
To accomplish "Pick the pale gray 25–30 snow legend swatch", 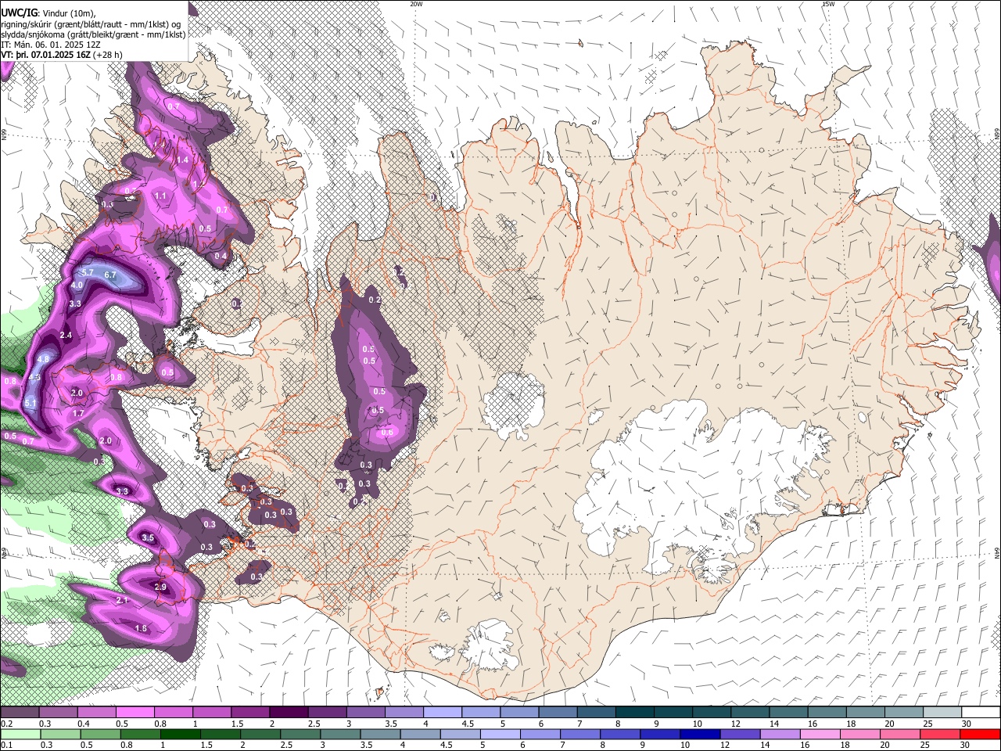I will [942, 713].
